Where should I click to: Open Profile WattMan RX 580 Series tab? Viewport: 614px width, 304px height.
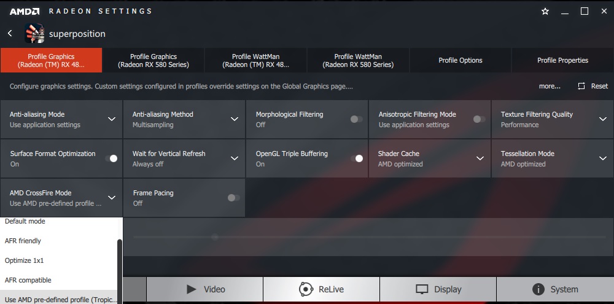coord(358,60)
